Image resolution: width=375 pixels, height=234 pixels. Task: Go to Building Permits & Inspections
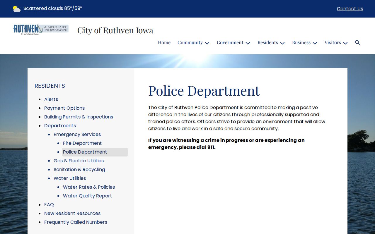(x=79, y=117)
